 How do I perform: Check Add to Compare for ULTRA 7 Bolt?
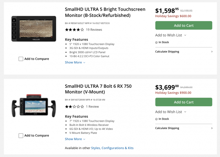pos(21,135)
